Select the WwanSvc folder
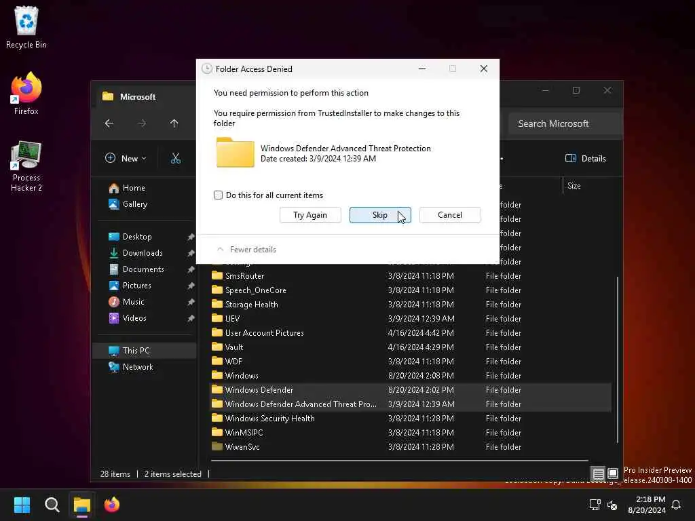The image size is (695, 521). tap(411, 446)
